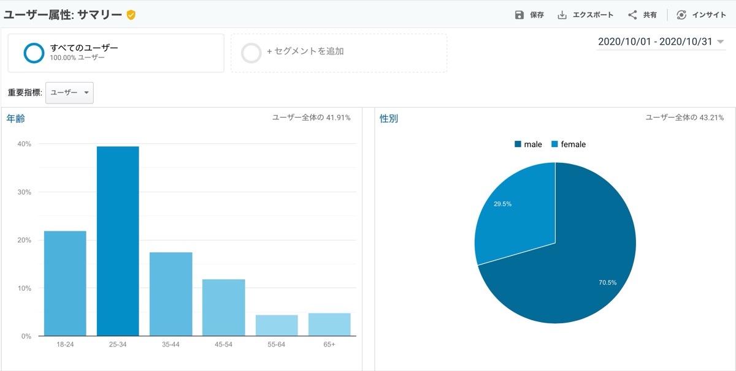Open the 性別 report link
736x371 pixels.
(389, 118)
